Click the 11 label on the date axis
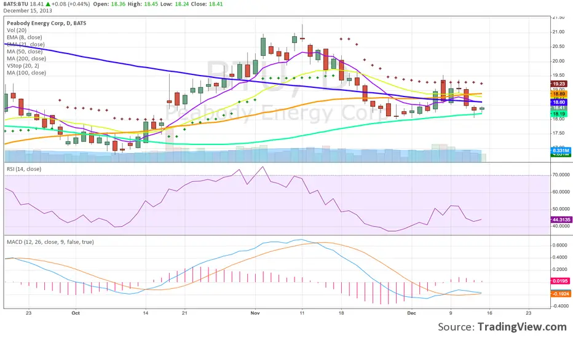The image size is (573, 338). [302, 313]
